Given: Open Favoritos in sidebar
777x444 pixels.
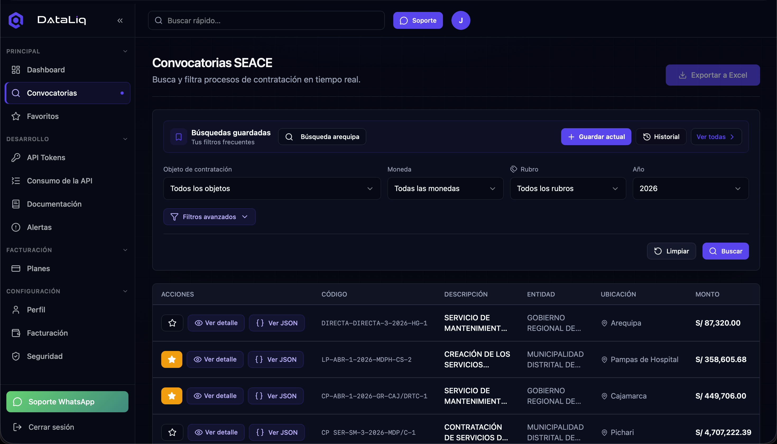Looking at the screenshot, I should pos(68,116).
